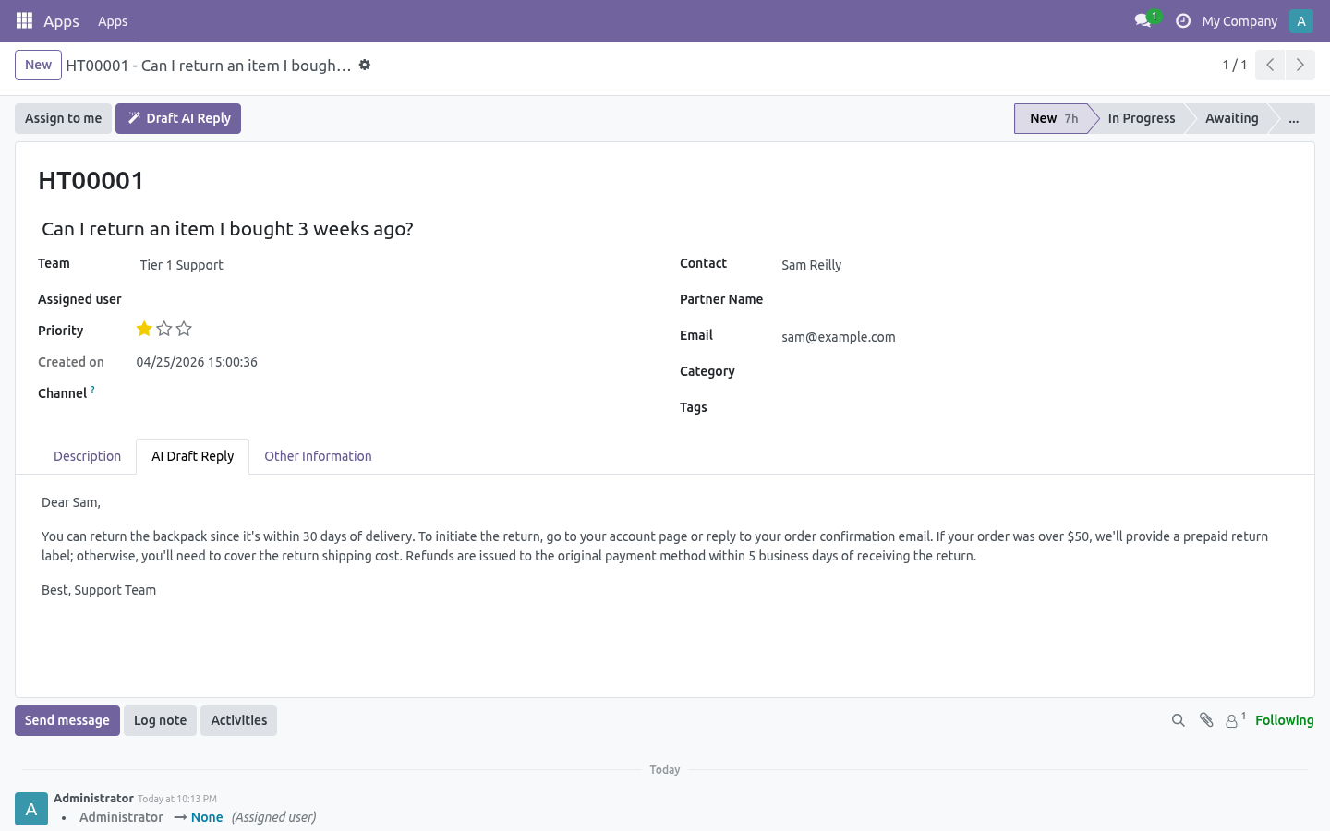Click the empty Tags field
This screenshot has height=831, width=1330.
coord(1034,407)
